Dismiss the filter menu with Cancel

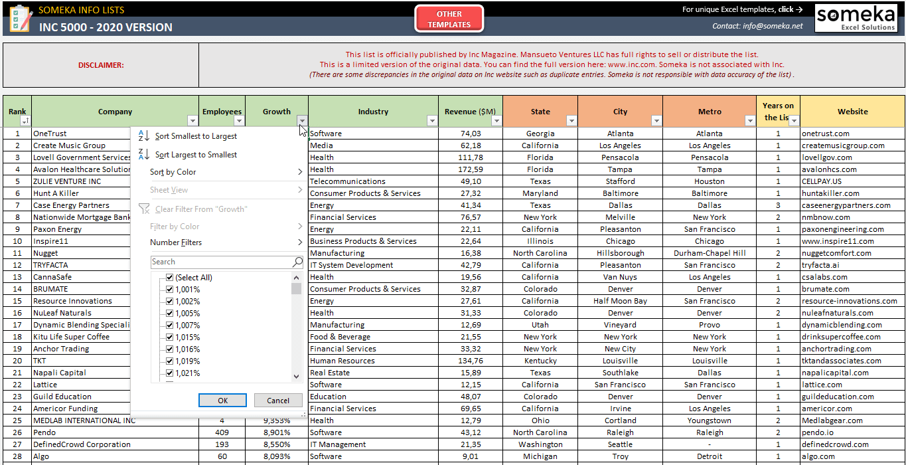click(278, 401)
